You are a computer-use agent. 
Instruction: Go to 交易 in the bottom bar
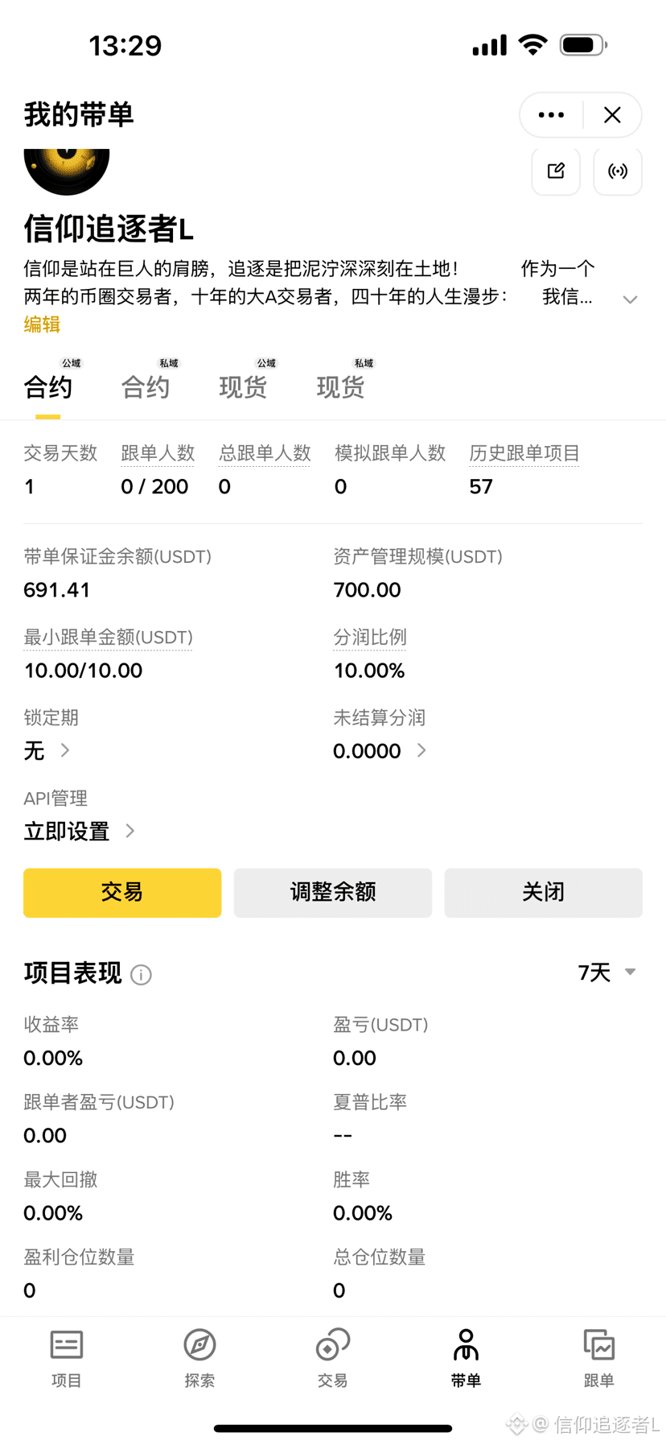click(x=332, y=1358)
